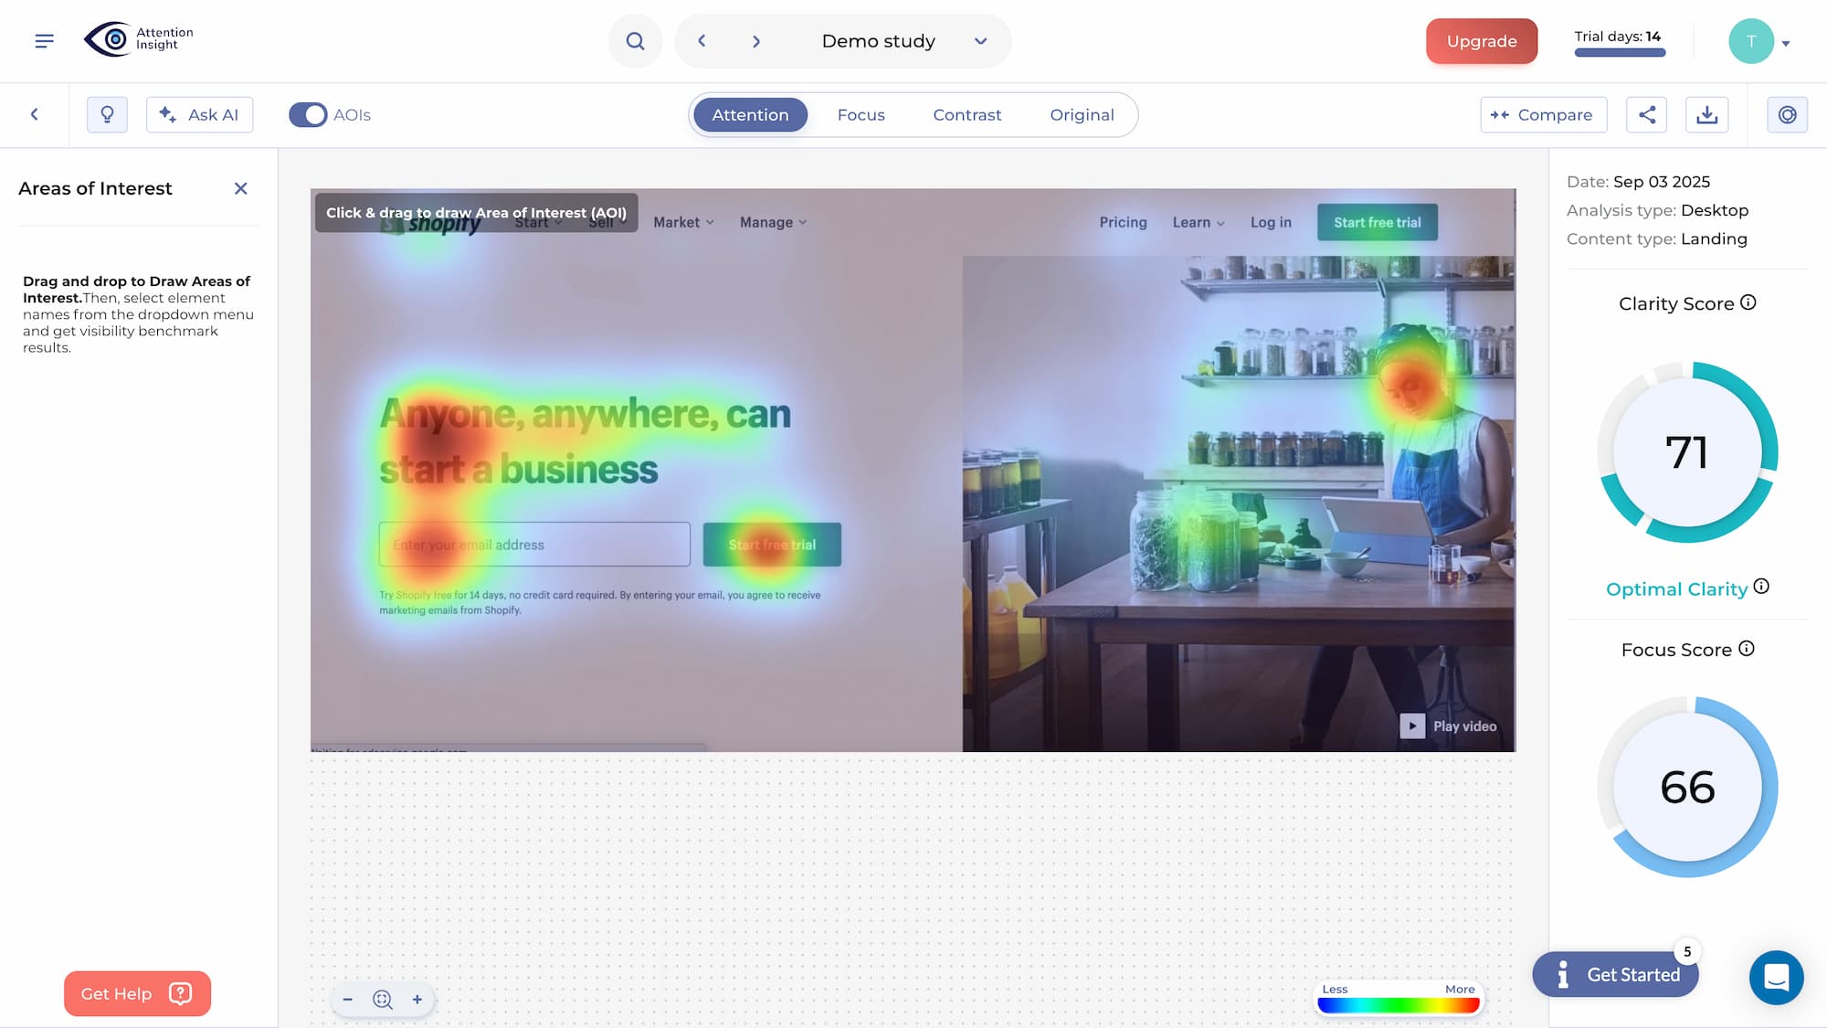
Task: Click Learn dropdown in analyzed page
Action: (x=1199, y=222)
